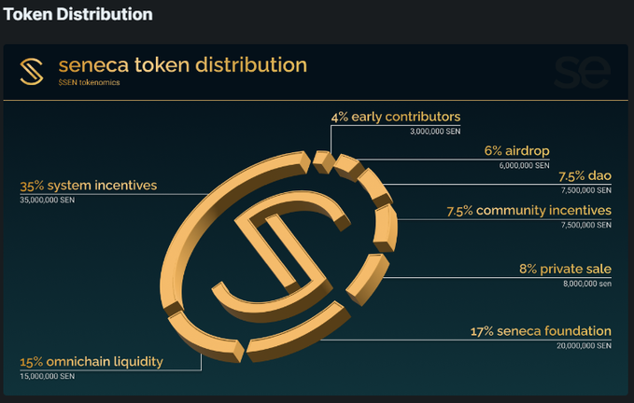Click the '$SEN tokenomics' subtitle
This screenshot has width=634, height=403.
tap(89, 82)
